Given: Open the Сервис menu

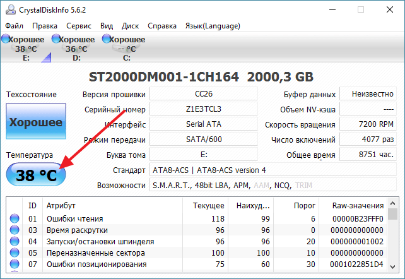Looking at the screenshot, I should coord(79,26).
